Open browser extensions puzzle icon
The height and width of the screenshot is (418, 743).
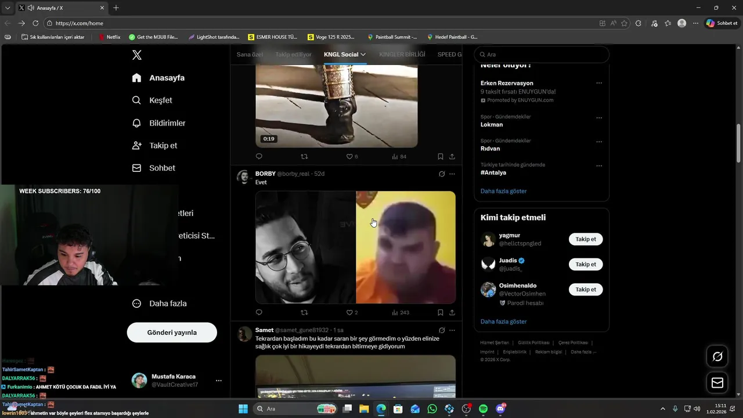[639, 23]
